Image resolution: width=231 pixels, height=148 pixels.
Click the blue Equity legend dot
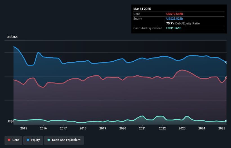[28, 140]
